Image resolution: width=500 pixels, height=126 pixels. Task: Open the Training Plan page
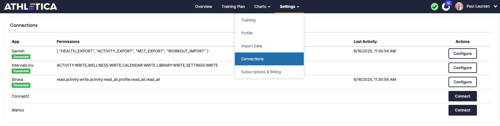(x=233, y=7)
